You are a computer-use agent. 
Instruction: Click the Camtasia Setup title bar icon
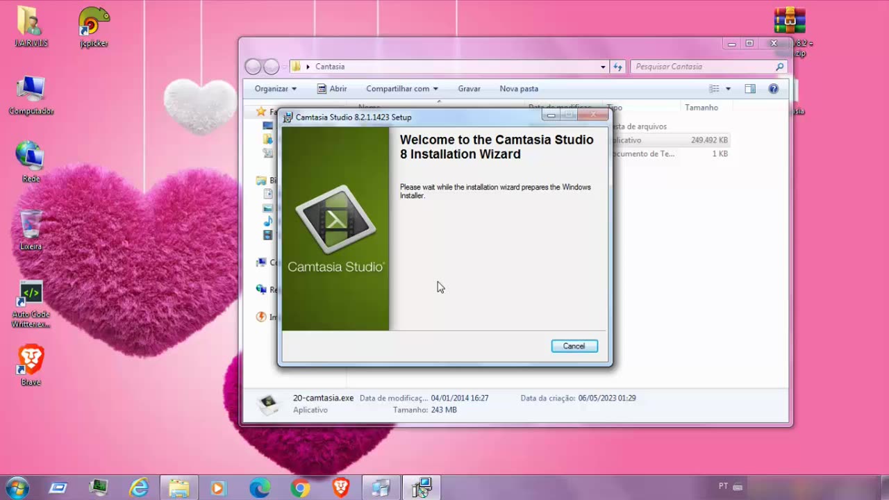288,117
